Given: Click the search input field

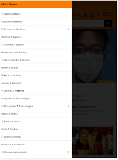Looking at the screenshot, I should point(88,23).
